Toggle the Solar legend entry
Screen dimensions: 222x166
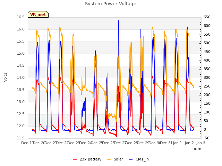[x=115, y=159]
